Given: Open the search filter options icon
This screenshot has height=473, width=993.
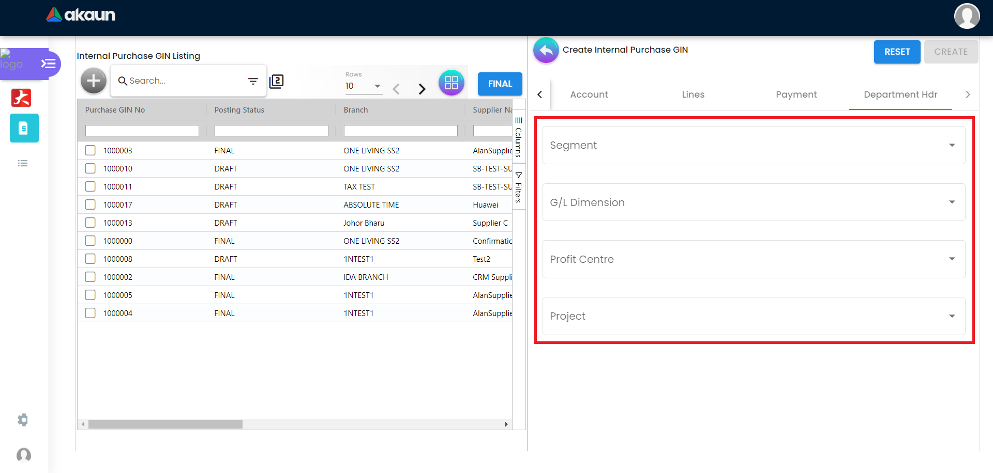Looking at the screenshot, I should (253, 81).
